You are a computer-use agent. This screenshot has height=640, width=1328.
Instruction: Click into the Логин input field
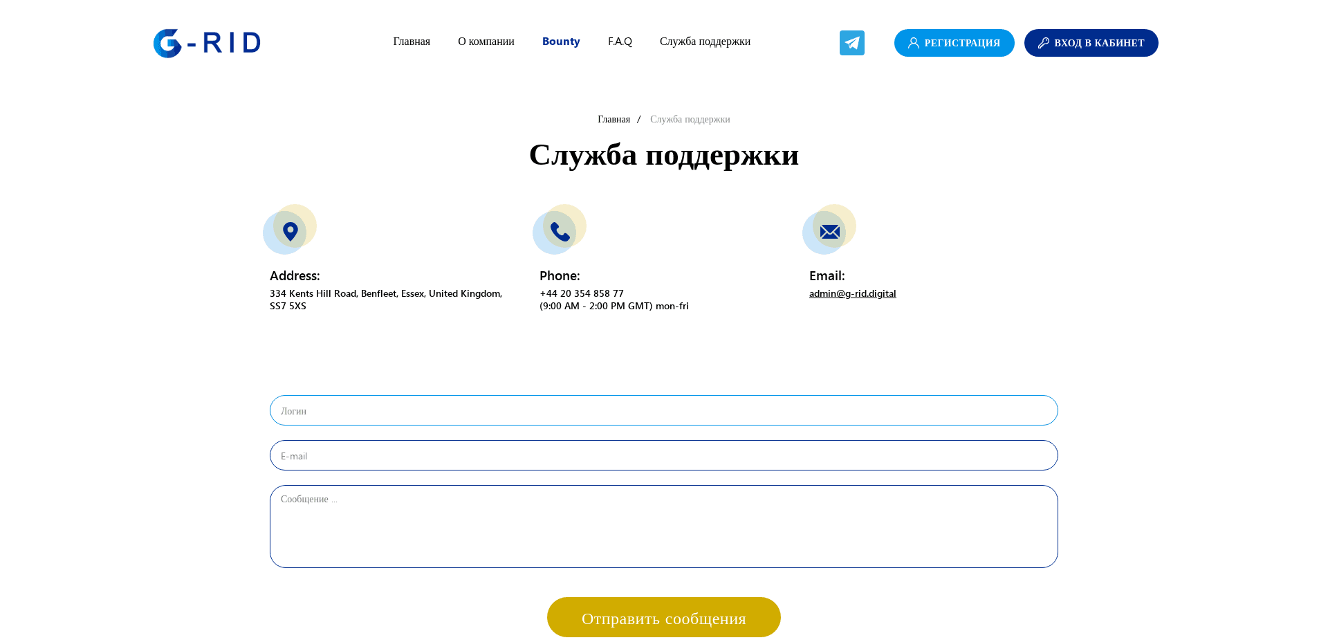coord(663,410)
